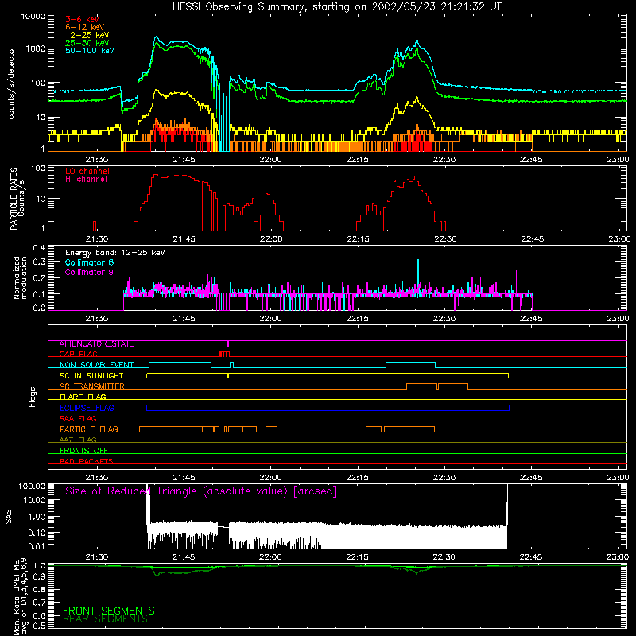Click the 100.00 y-axis value on SAS plot
This screenshot has height=636, width=636.
click(32, 486)
